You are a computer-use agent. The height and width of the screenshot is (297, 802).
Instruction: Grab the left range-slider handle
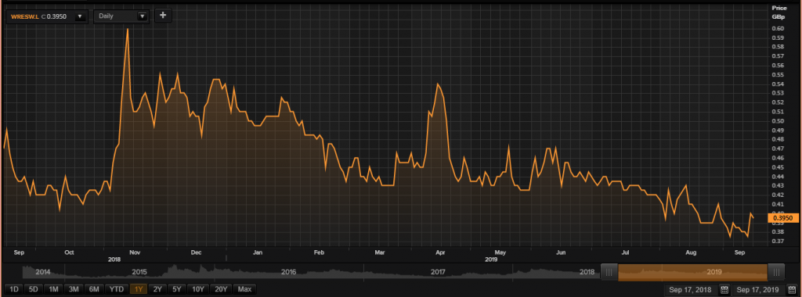click(x=609, y=273)
